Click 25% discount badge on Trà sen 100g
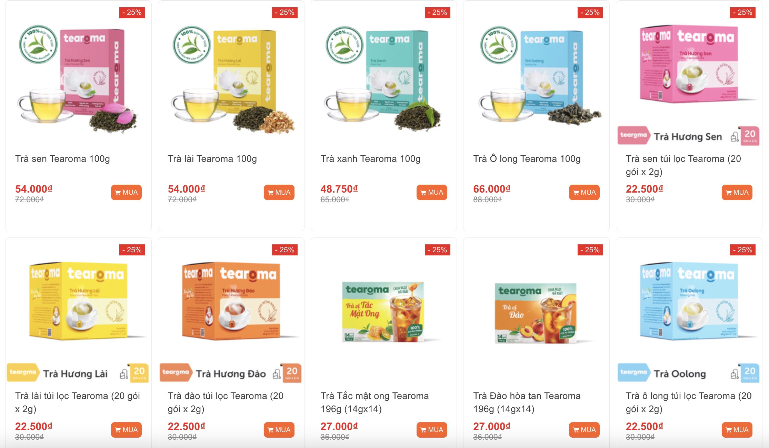Image resolution: width=769 pixels, height=448 pixels. 132,12
